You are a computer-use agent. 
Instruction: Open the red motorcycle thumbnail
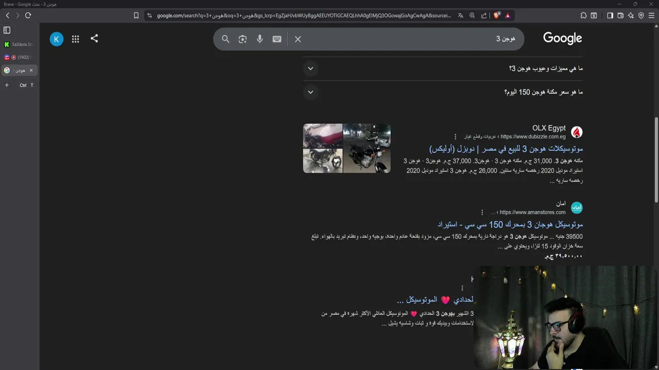(323, 136)
